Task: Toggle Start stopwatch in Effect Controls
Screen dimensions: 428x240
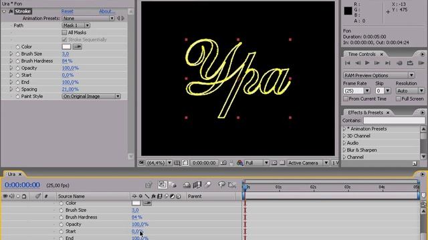Action: click(x=18, y=75)
